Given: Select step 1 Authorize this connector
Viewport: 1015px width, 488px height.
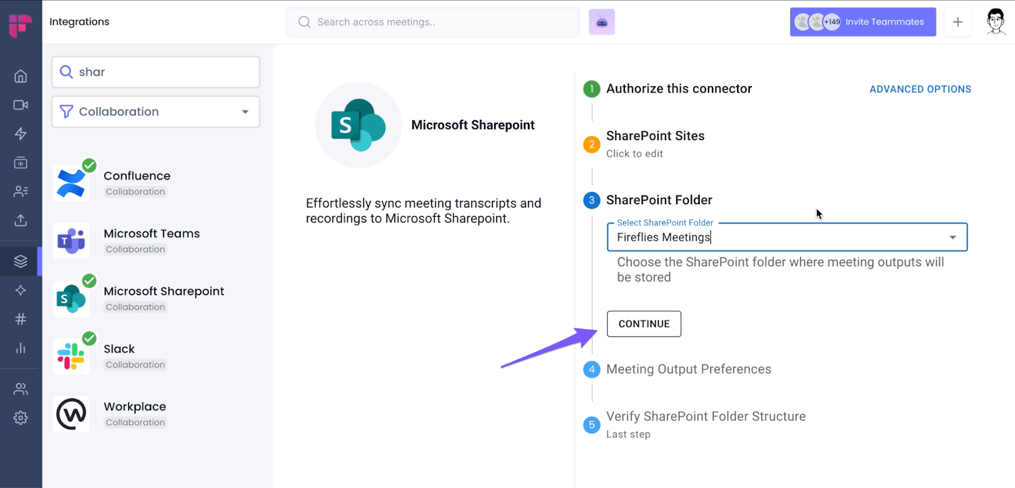Looking at the screenshot, I should click(x=679, y=89).
